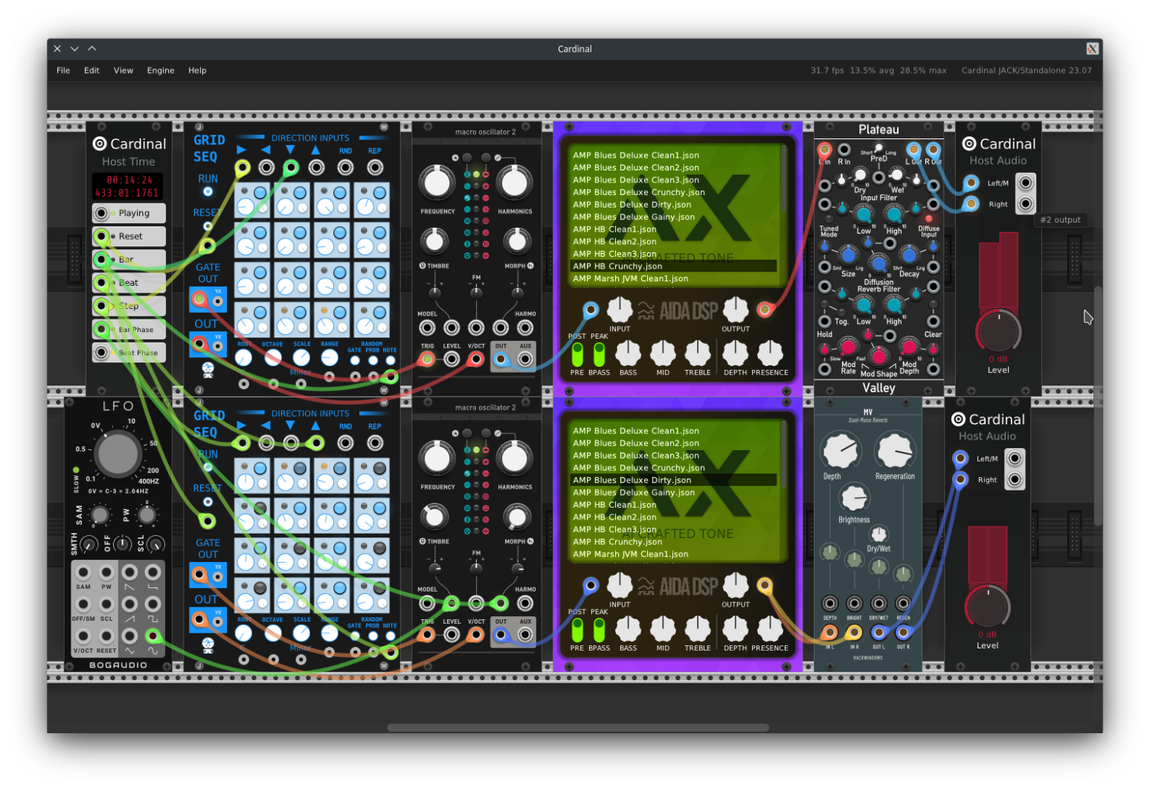
Task: Toggle the BPASS/PEAK switch on upper AIDA DSP
Action: [x=599, y=354]
